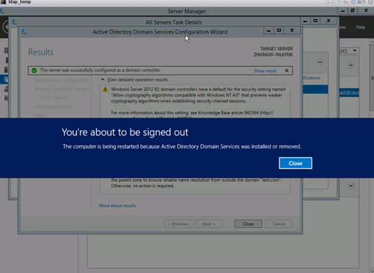Image resolution: width=374 pixels, height=273 pixels.
Task: Maximize the Configuration Wizard window
Action: 279,30
